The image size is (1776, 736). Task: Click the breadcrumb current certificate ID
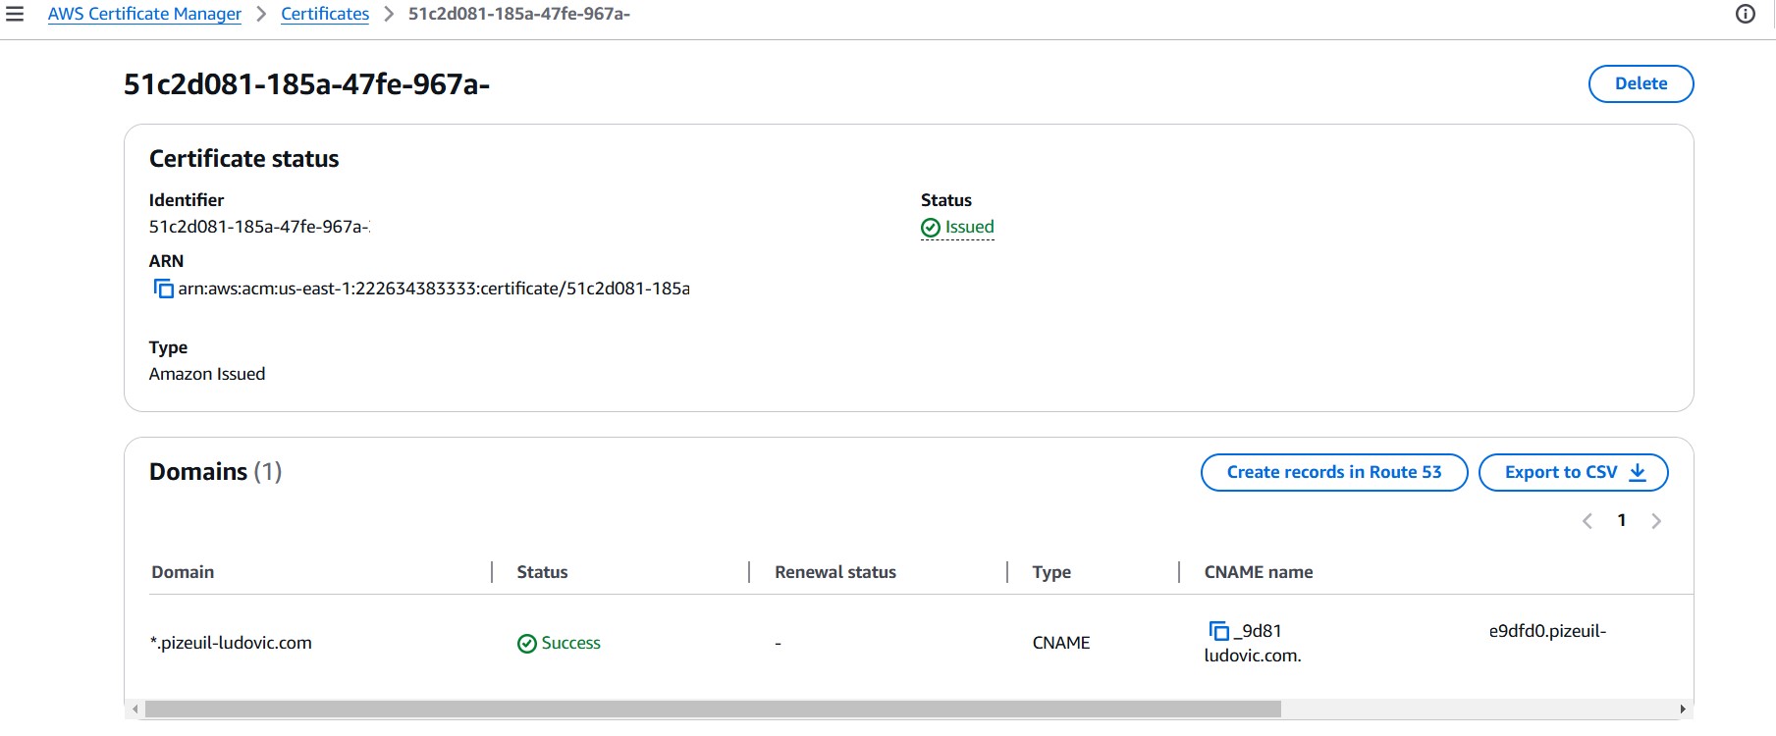pyautogui.click(x=519, y=14)
